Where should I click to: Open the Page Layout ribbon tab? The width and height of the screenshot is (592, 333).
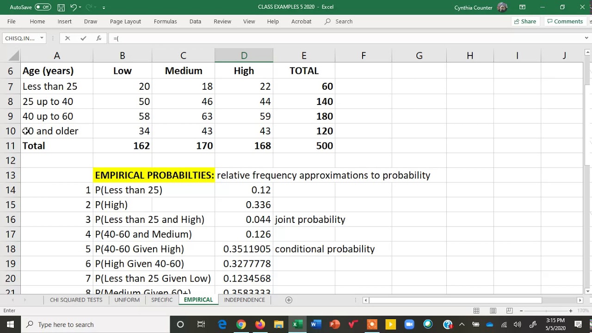click(125, 21)
